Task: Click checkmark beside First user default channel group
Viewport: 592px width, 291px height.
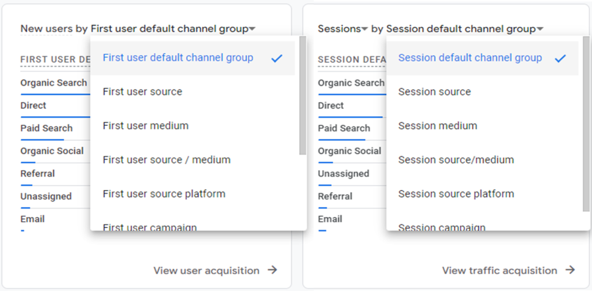Action: pyautogui.click(x=277, y=58)
